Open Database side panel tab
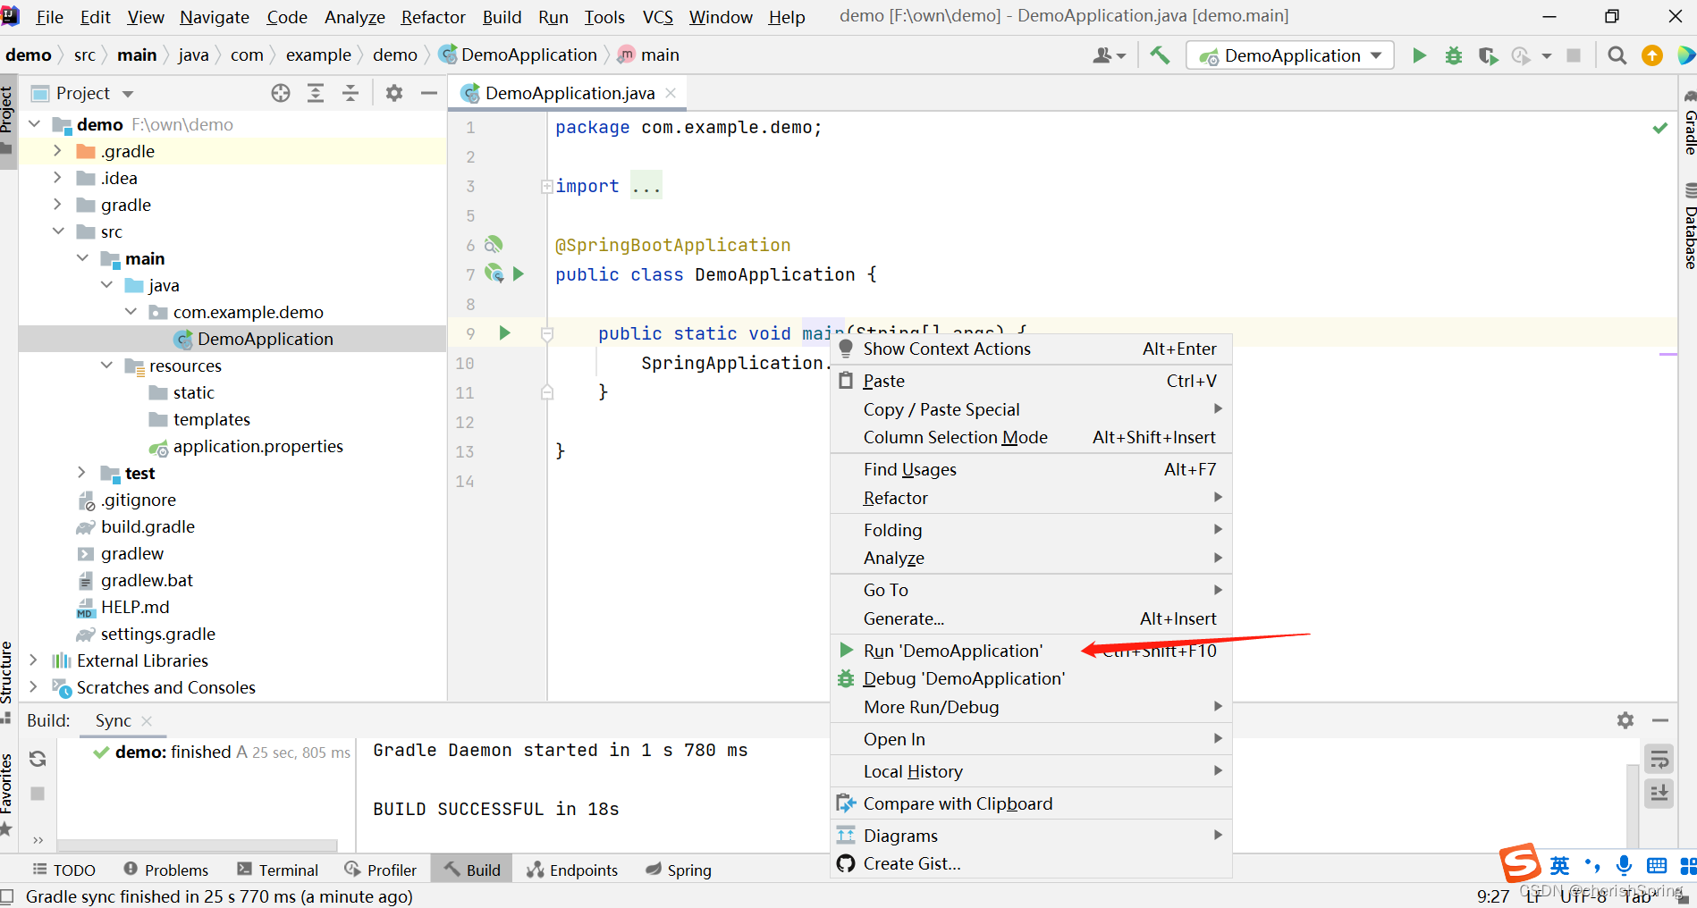The width and height of the screenshot is (1697, 908). [1689, 226]
